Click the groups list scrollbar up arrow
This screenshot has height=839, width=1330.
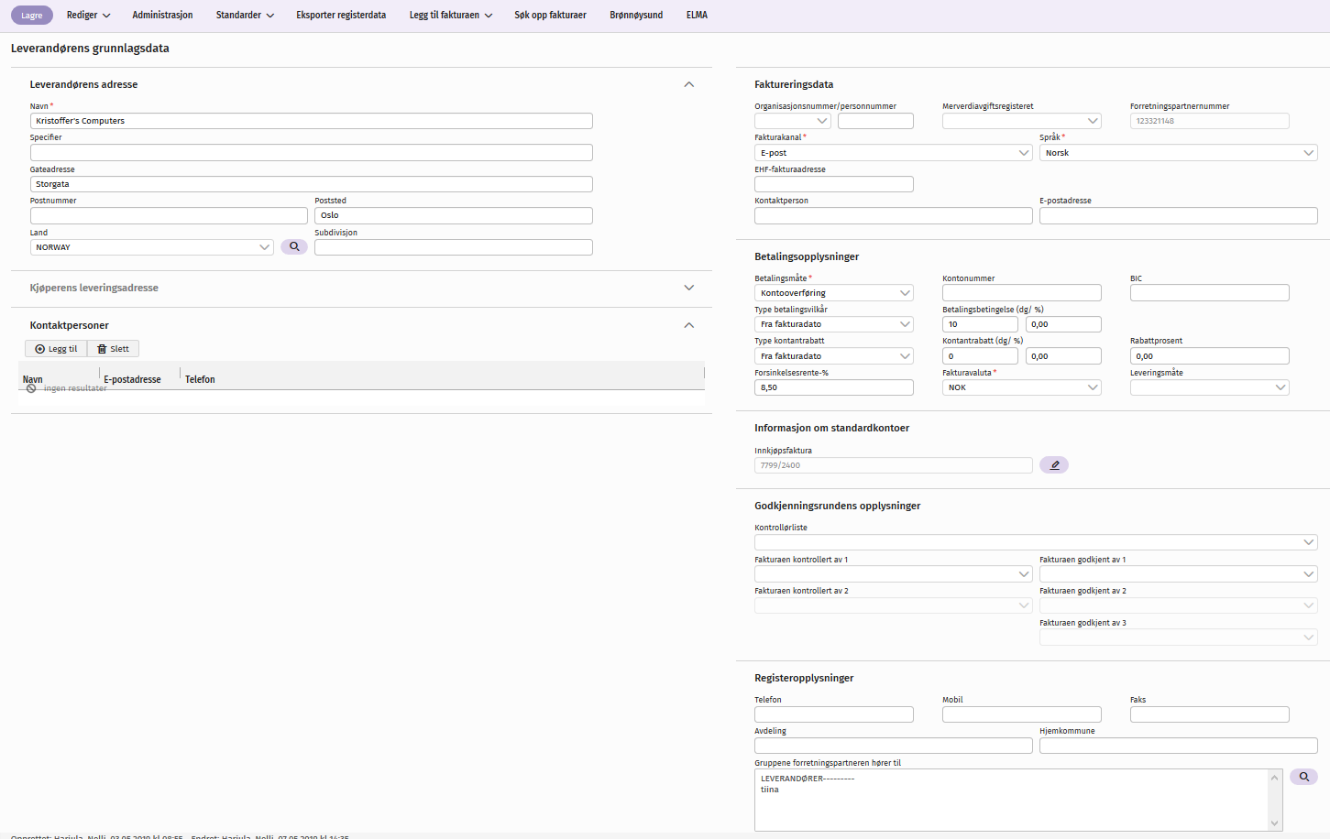coord(1274,778)
